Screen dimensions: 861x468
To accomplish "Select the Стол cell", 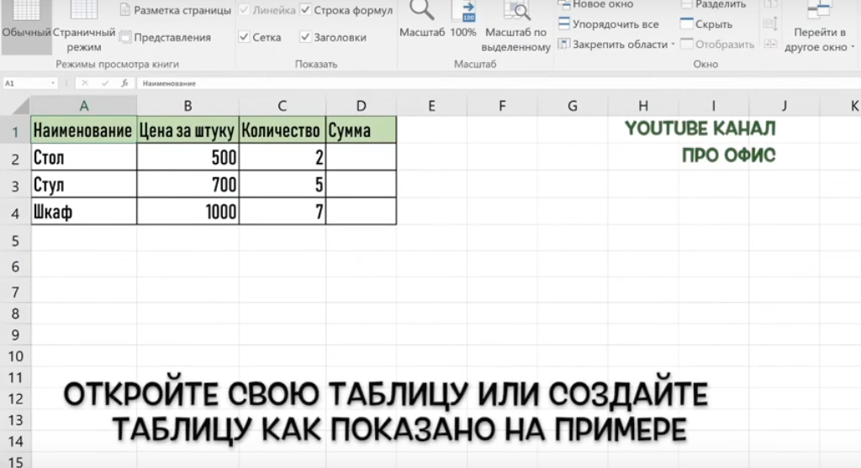I will click(83, 157).
